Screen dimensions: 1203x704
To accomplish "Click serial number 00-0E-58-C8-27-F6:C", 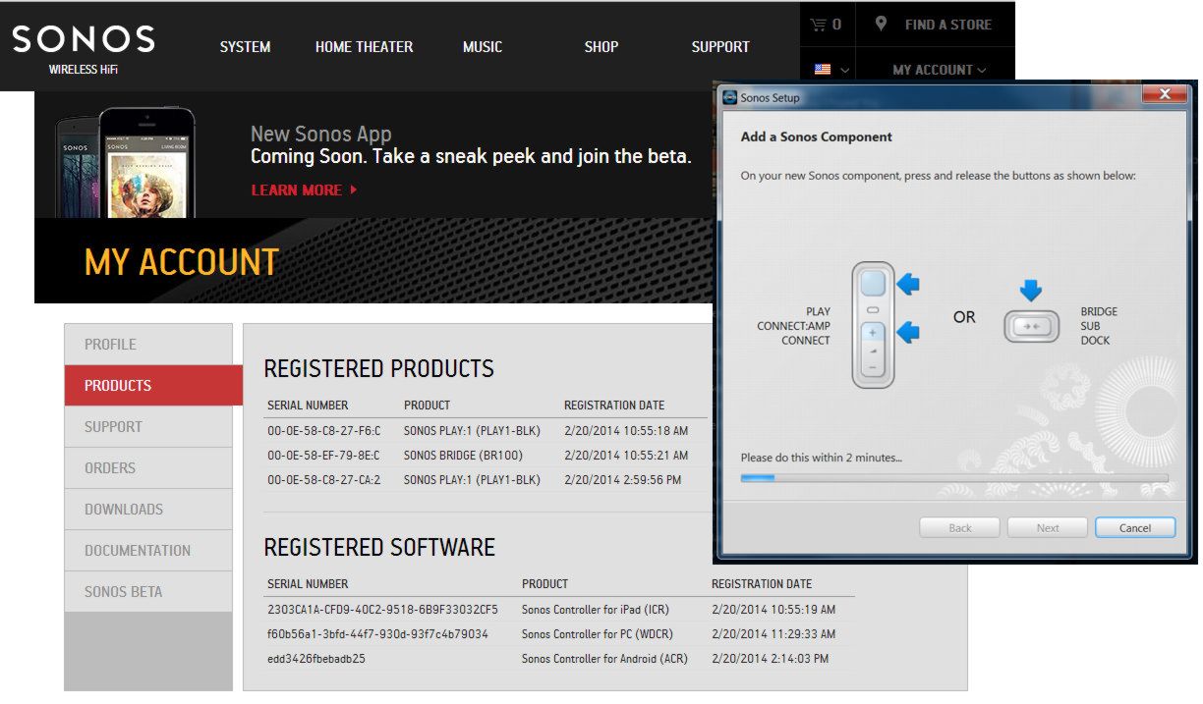I will 323,431.
